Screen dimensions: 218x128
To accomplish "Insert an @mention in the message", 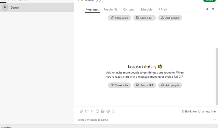I will (108, 111).
